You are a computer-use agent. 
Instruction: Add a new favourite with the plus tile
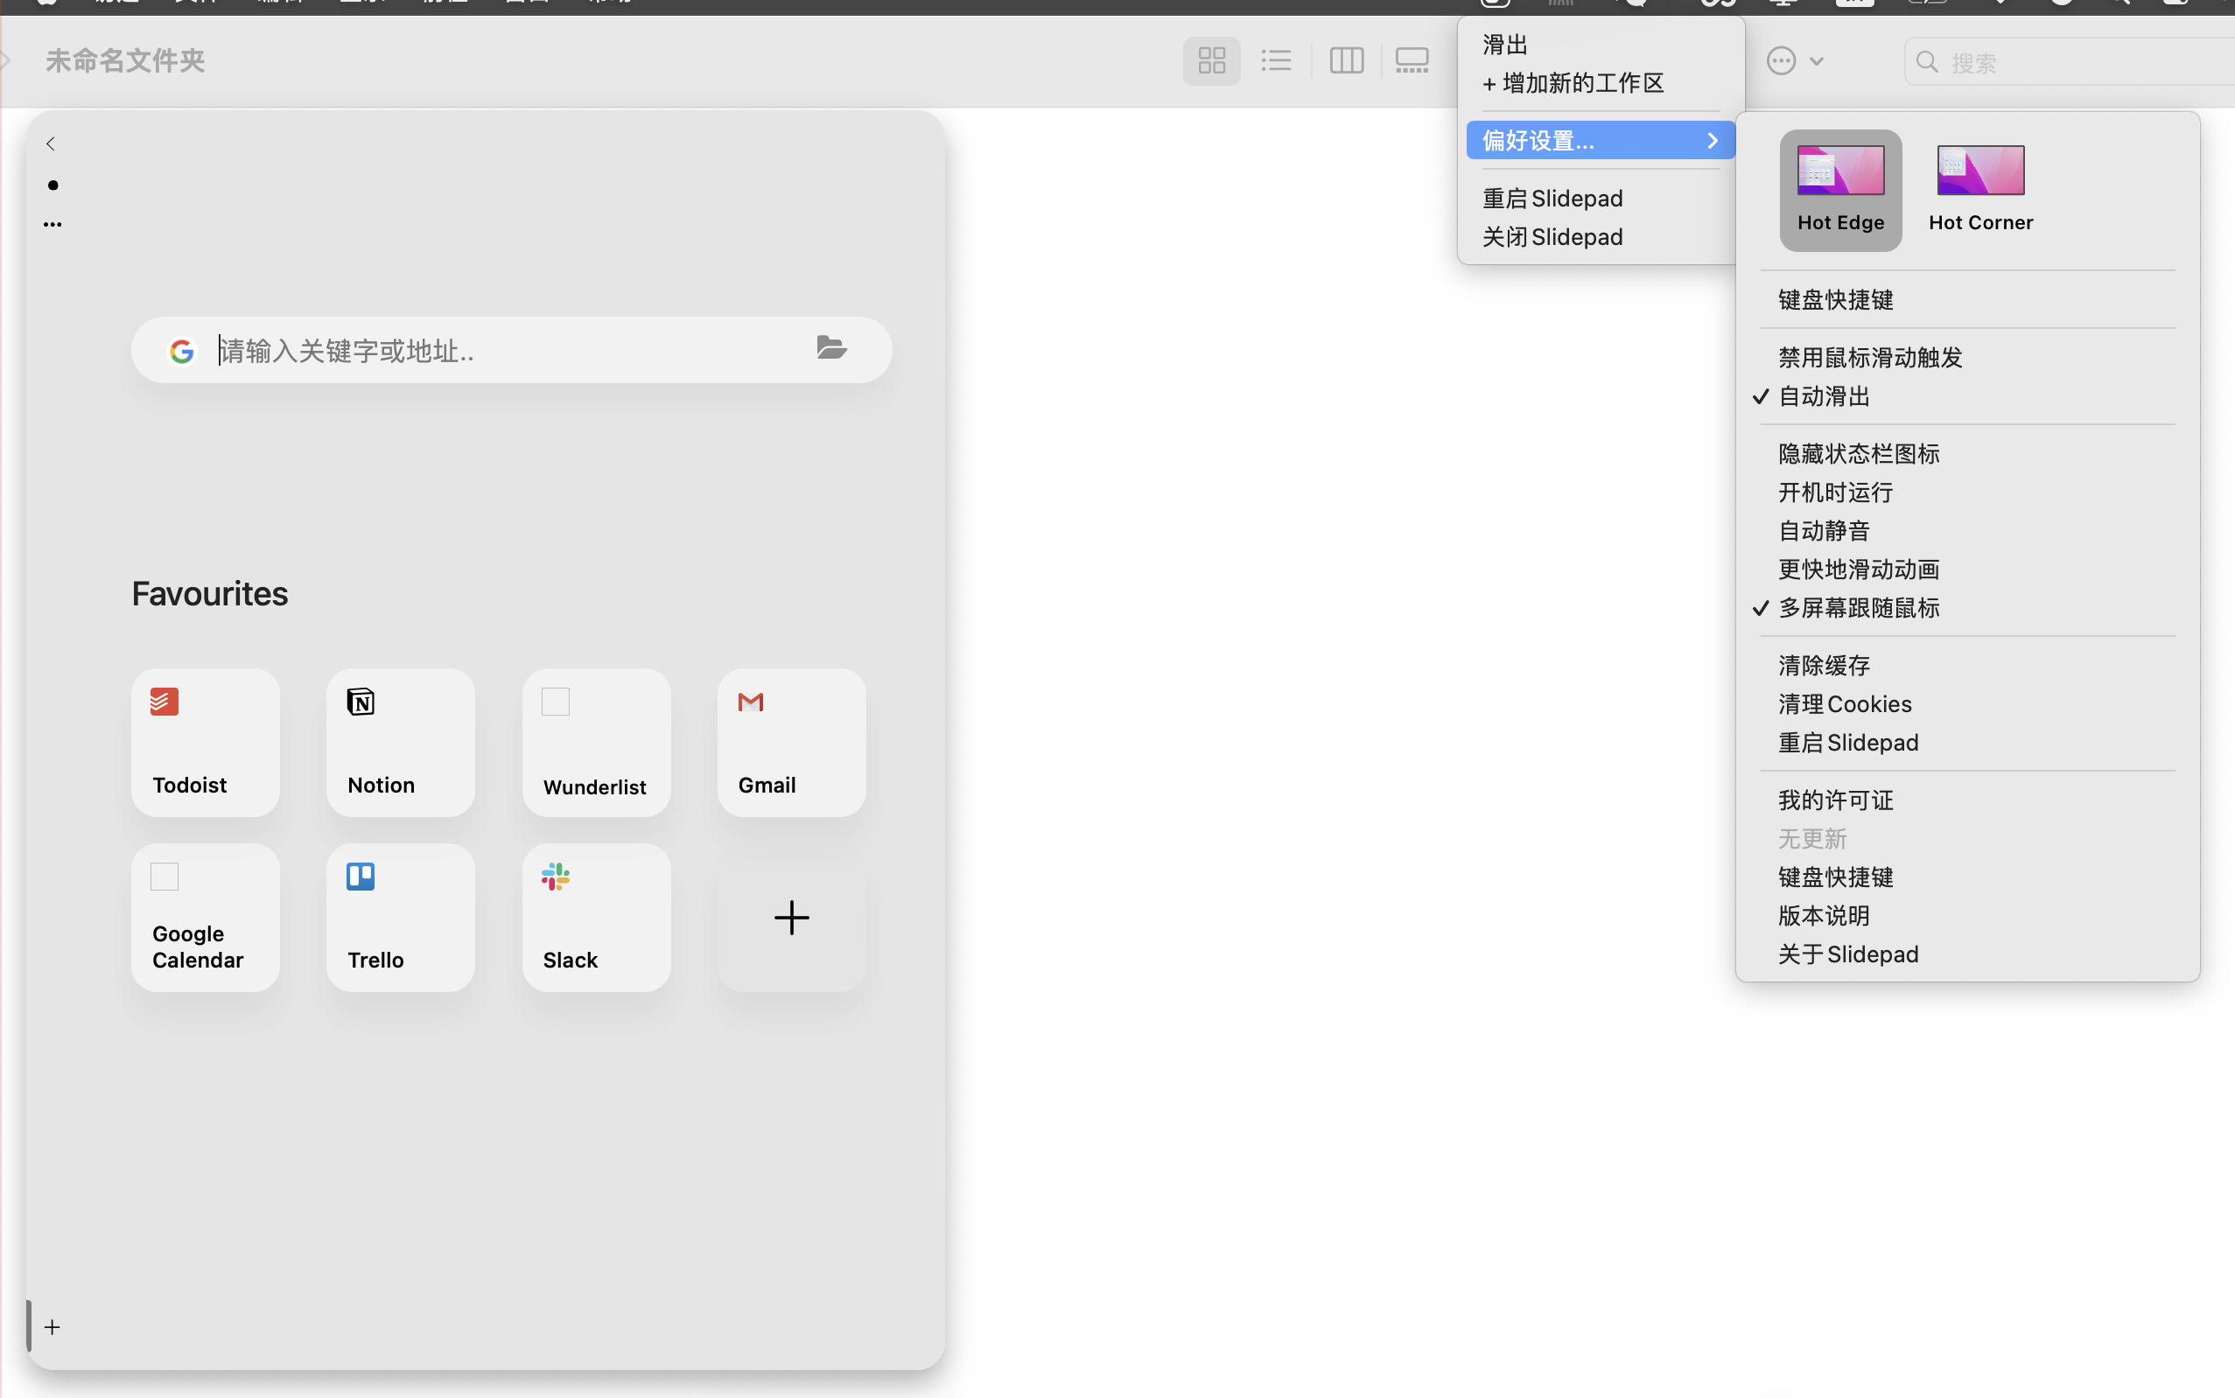(x=792, y=917)
